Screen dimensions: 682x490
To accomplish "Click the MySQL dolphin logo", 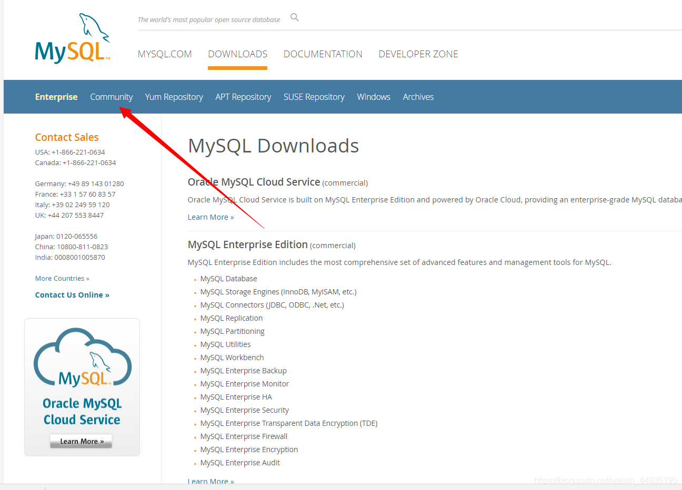I will [73, 38].
